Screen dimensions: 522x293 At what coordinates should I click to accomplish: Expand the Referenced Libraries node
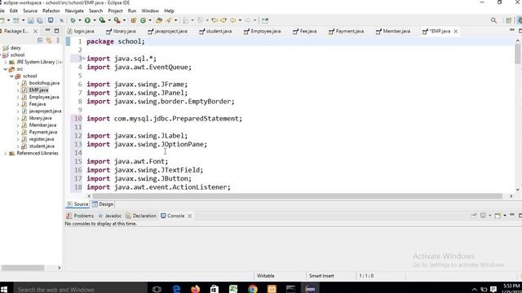pos(6,154)
